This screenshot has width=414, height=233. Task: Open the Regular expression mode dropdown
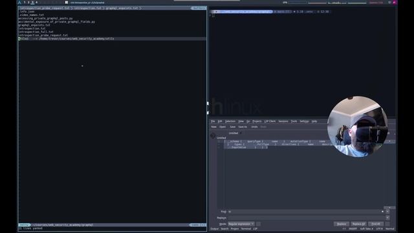point(241,224)
